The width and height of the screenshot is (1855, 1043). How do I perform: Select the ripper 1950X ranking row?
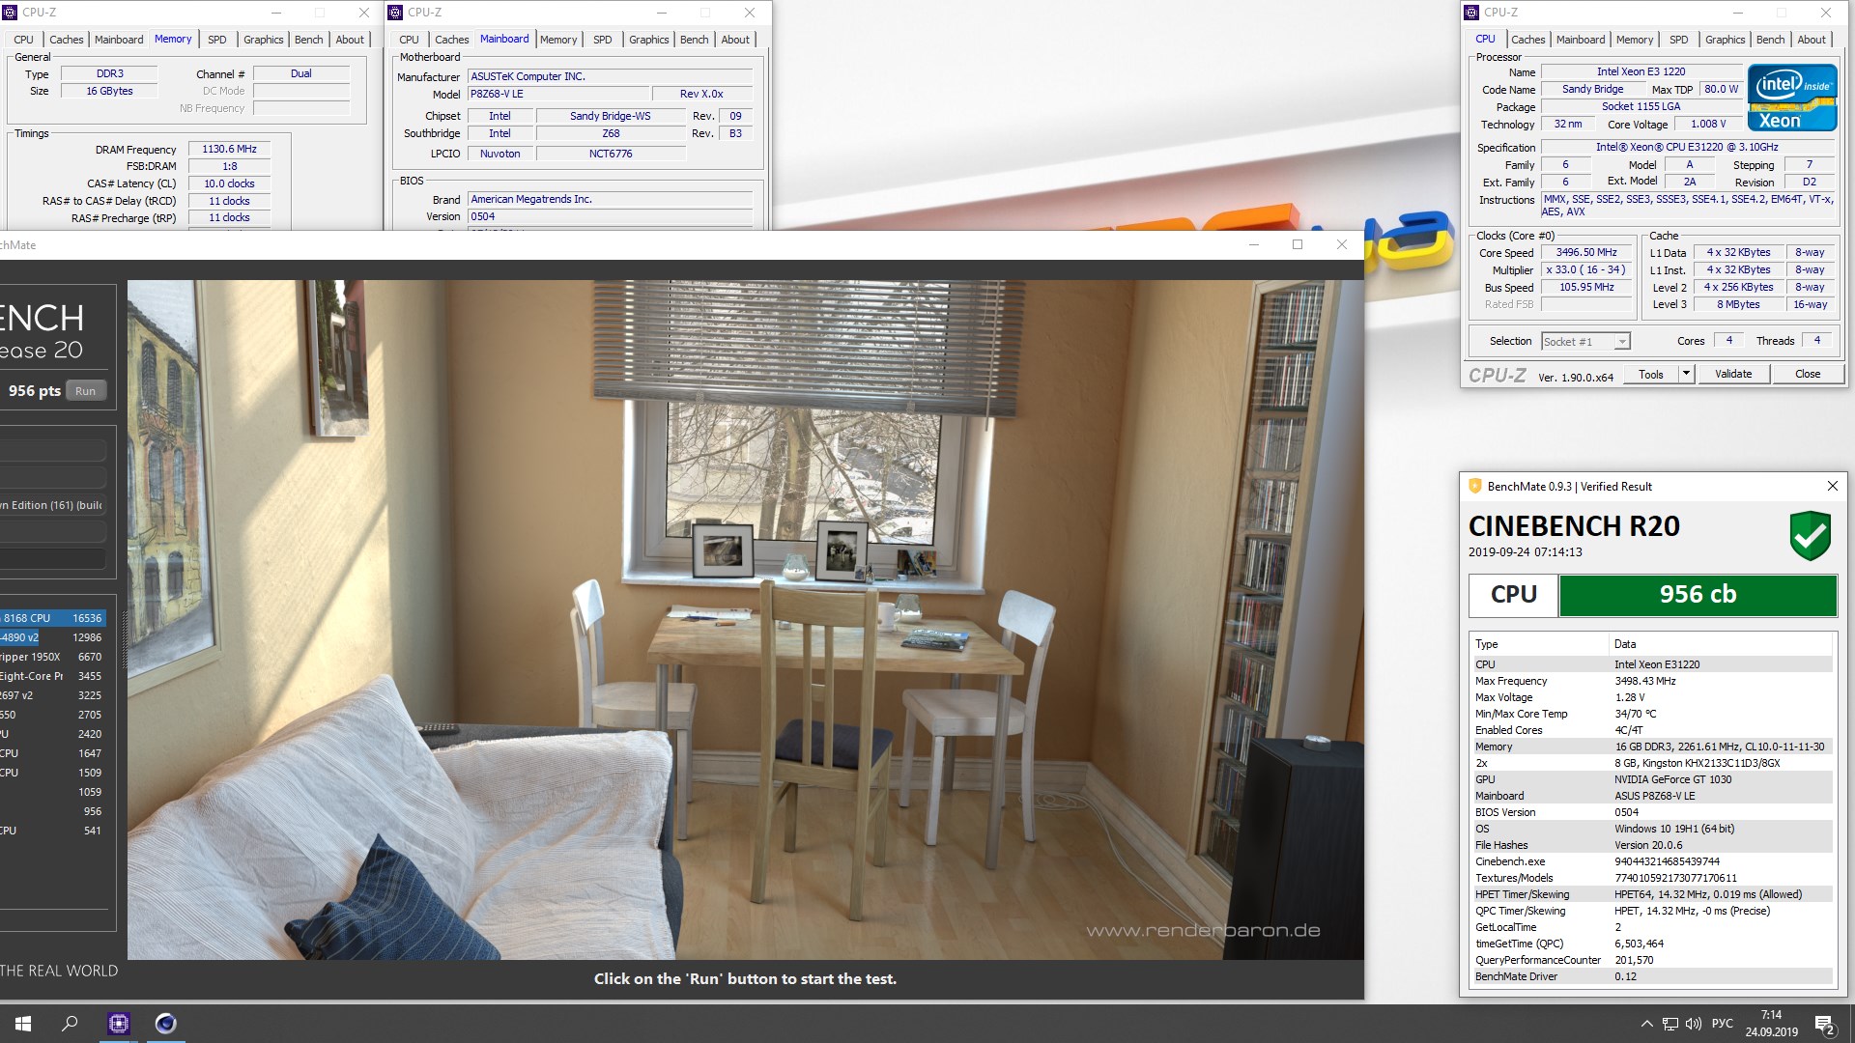[52, 657]
